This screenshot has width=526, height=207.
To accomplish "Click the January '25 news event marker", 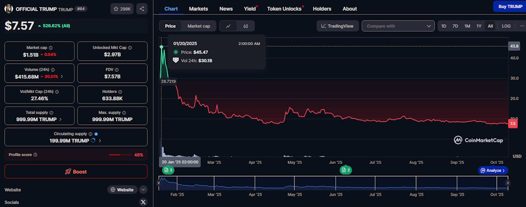I will click(x=168, y=170).
